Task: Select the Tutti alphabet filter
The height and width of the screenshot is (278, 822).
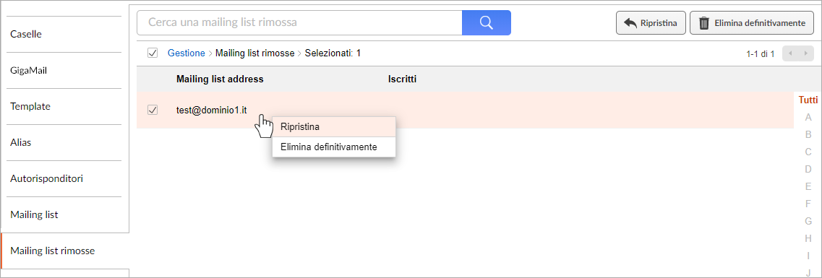Action: pos(808,100)
